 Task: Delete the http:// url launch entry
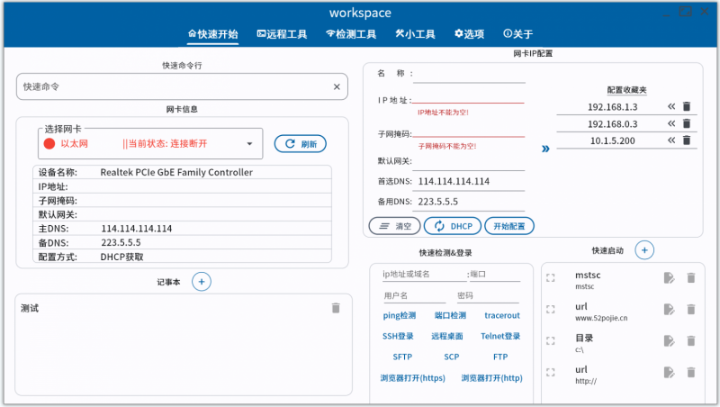pos(690,372)
